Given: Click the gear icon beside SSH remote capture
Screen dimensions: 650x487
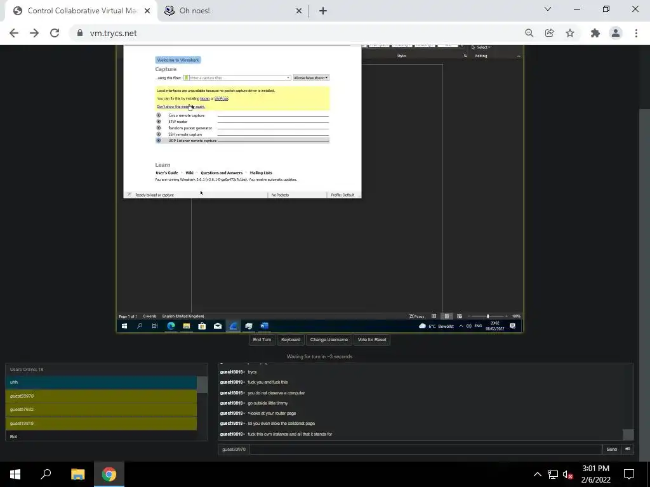Looking at the screenshot, I should [x=158, y=134].
